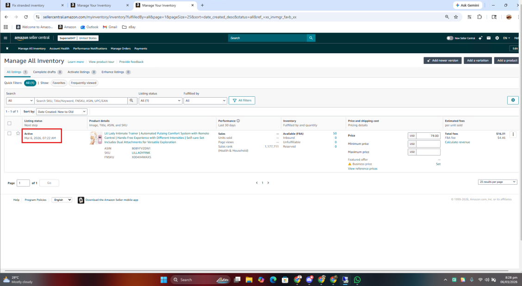Bookmark this page with the star icon
Image resolution: width=522 pixels, height=286 pixels.
point(456,17)
